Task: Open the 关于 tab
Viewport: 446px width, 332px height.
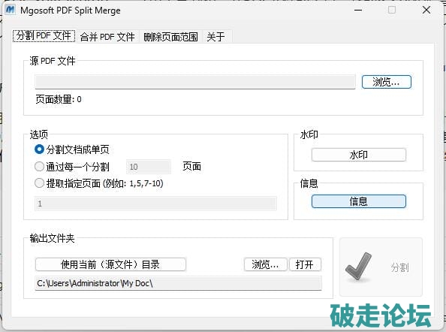Action: click(x=215, y=37)
